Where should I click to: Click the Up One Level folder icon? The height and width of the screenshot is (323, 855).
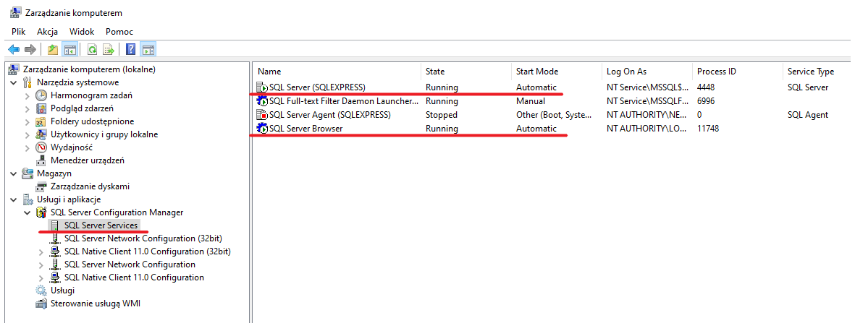click(53, 50)
